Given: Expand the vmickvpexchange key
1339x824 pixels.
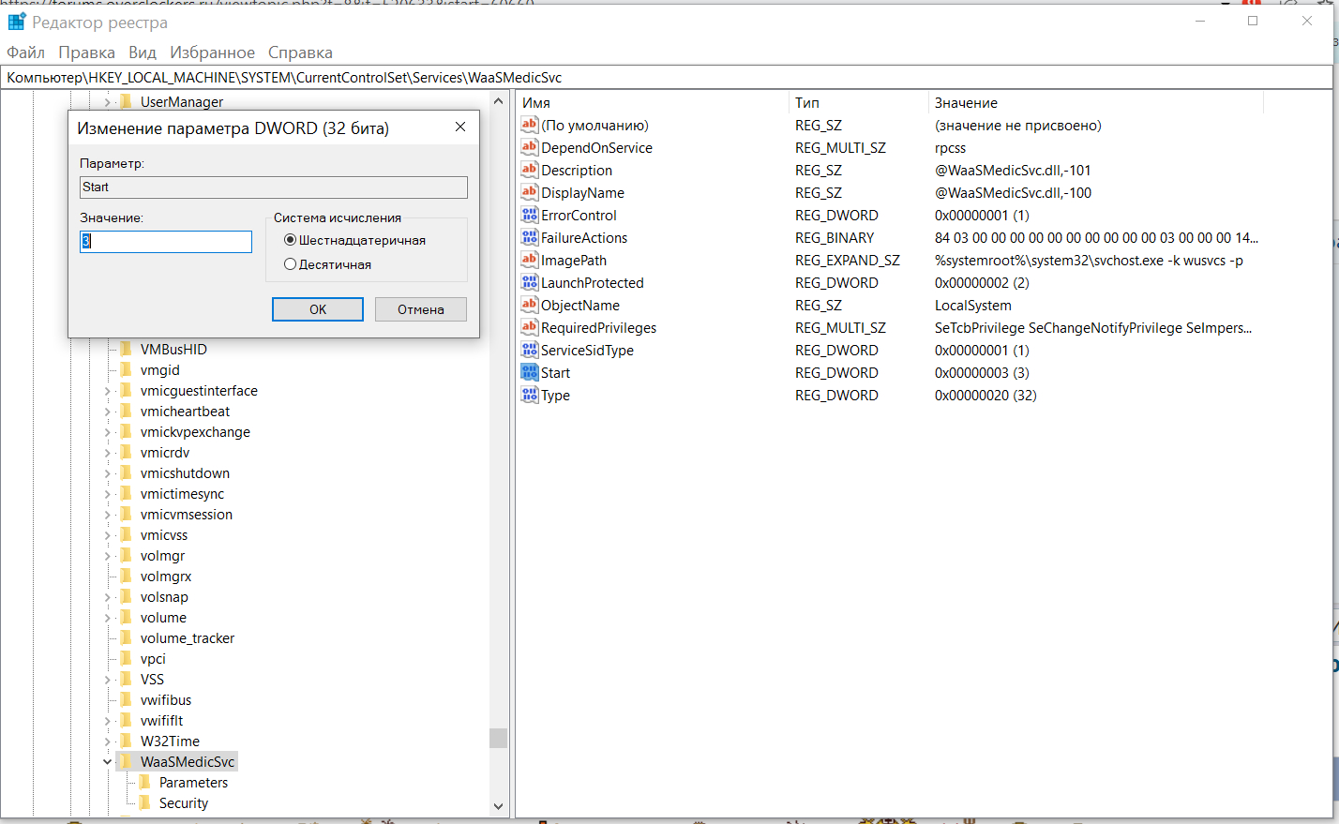Looking at the screenshot, I should 107,432.
